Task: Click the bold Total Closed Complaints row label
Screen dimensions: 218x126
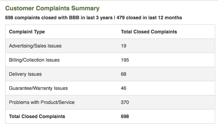Action: pyautogui.click(x=37, y=116)
